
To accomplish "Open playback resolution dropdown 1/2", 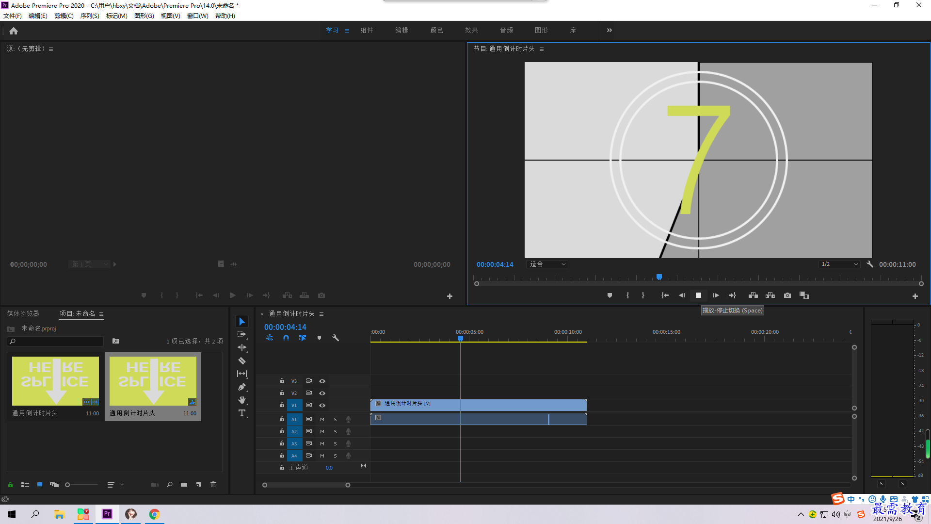I will (839, 264).
